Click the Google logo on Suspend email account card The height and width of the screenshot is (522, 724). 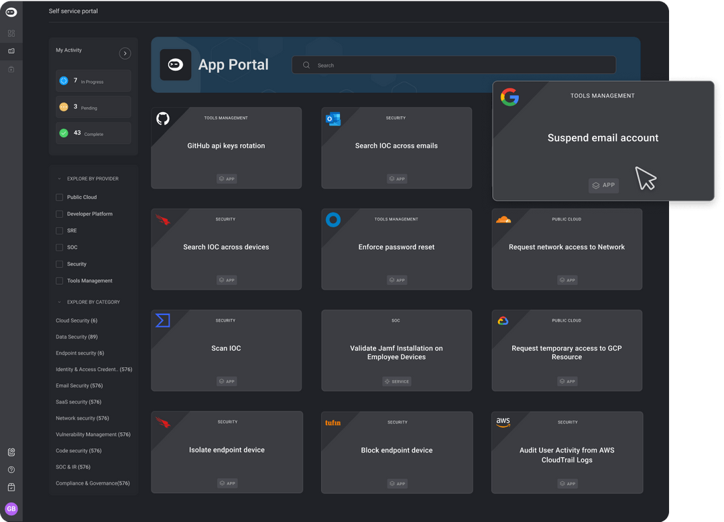510,96
